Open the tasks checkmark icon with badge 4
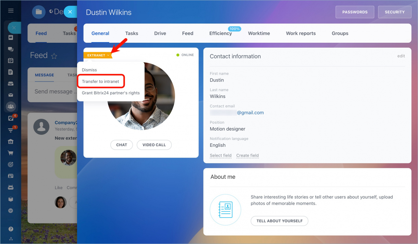 click(x=11, y=118)
